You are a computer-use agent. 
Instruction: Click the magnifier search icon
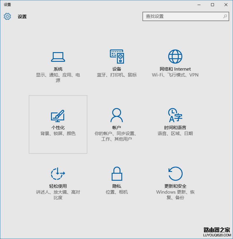tap(225, 16)
